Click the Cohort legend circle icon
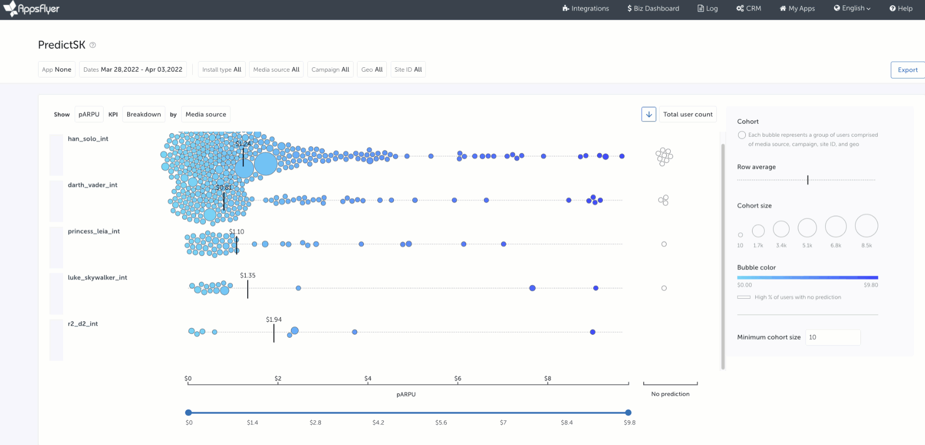 742,135
